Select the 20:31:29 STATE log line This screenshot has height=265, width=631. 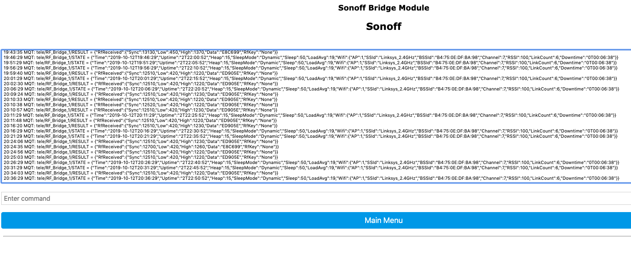pos(311,168)
